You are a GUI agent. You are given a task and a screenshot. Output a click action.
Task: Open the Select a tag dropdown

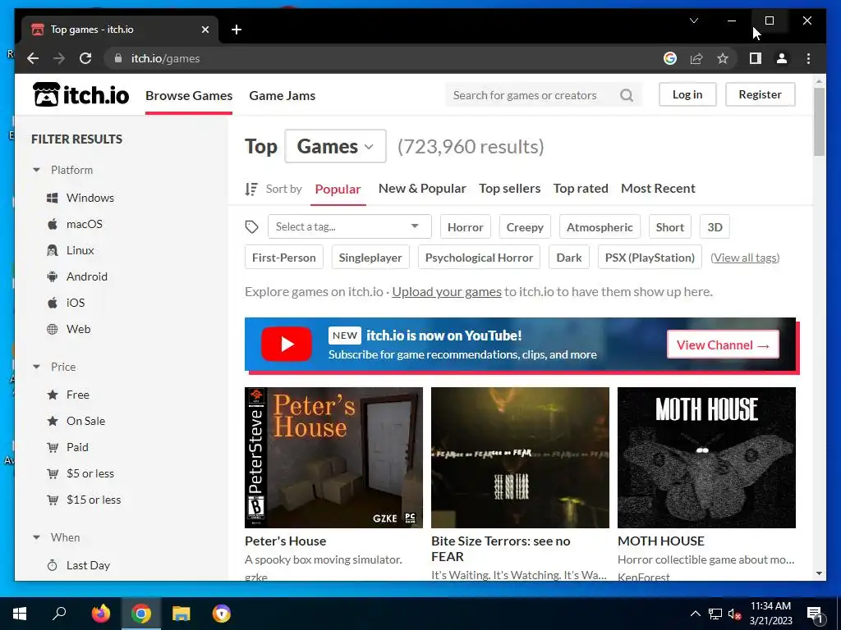coord(350,226)
